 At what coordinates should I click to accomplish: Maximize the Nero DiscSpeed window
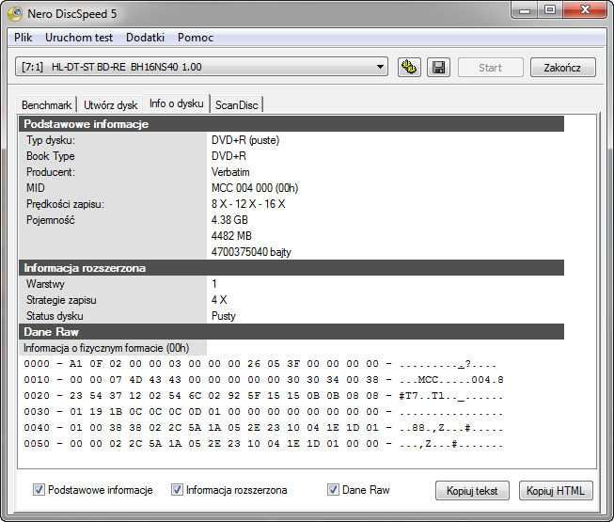(x=550, y=9)
